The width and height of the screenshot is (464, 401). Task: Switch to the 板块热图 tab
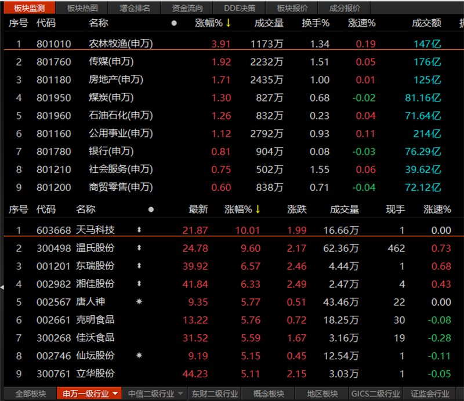click(x=82, y=8)
